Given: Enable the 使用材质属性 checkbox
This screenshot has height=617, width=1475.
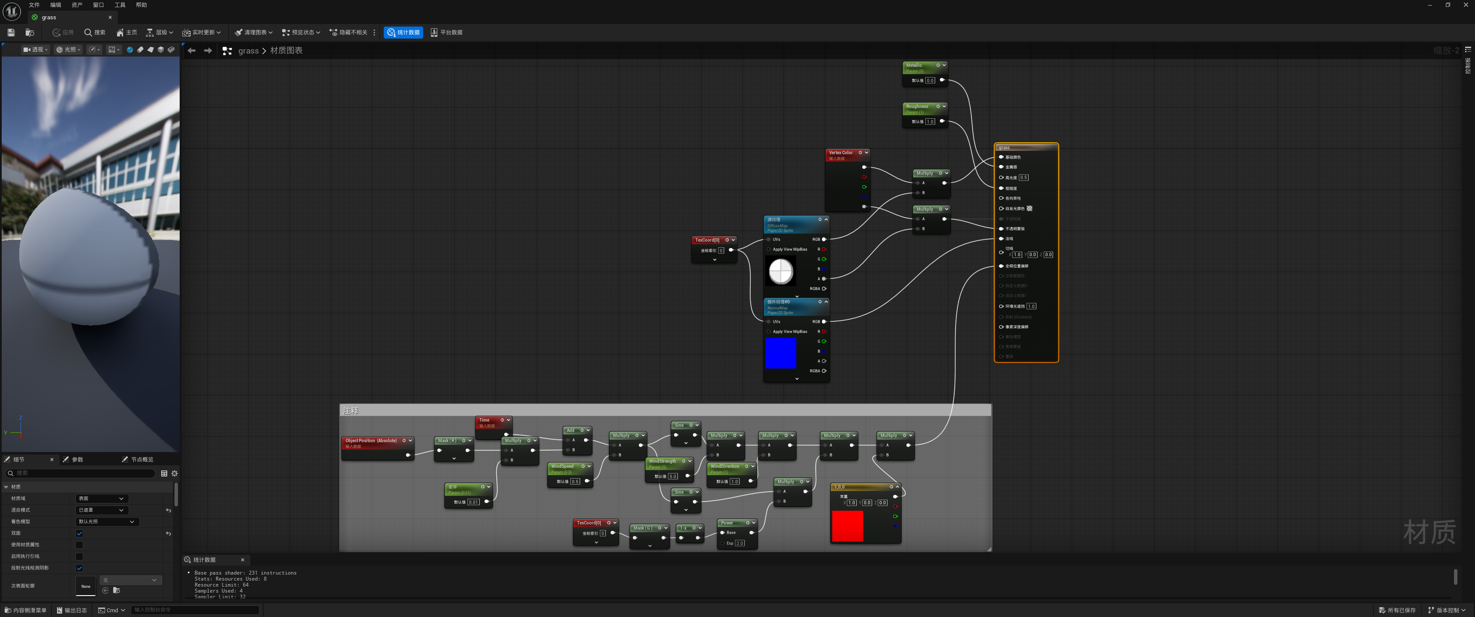Looking at the screenshot, I should [80, 545].
